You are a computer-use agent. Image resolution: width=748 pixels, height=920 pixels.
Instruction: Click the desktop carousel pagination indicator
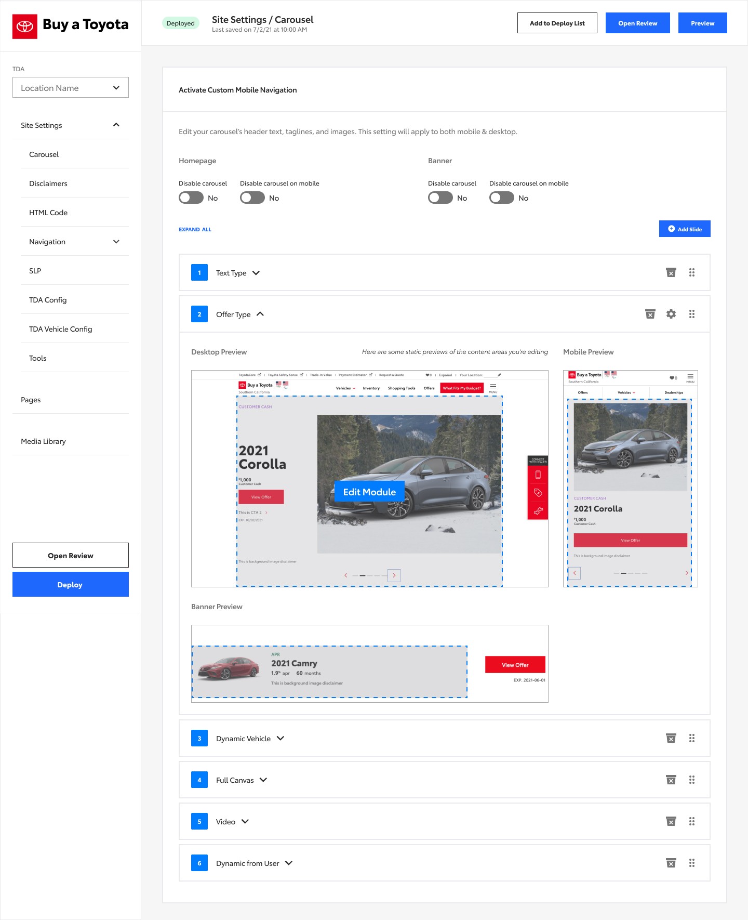point(369,575)
